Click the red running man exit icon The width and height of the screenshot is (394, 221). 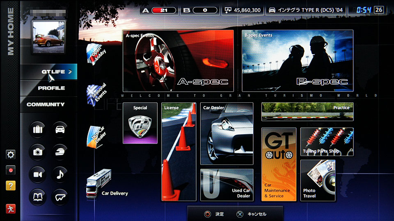point(11,208)
